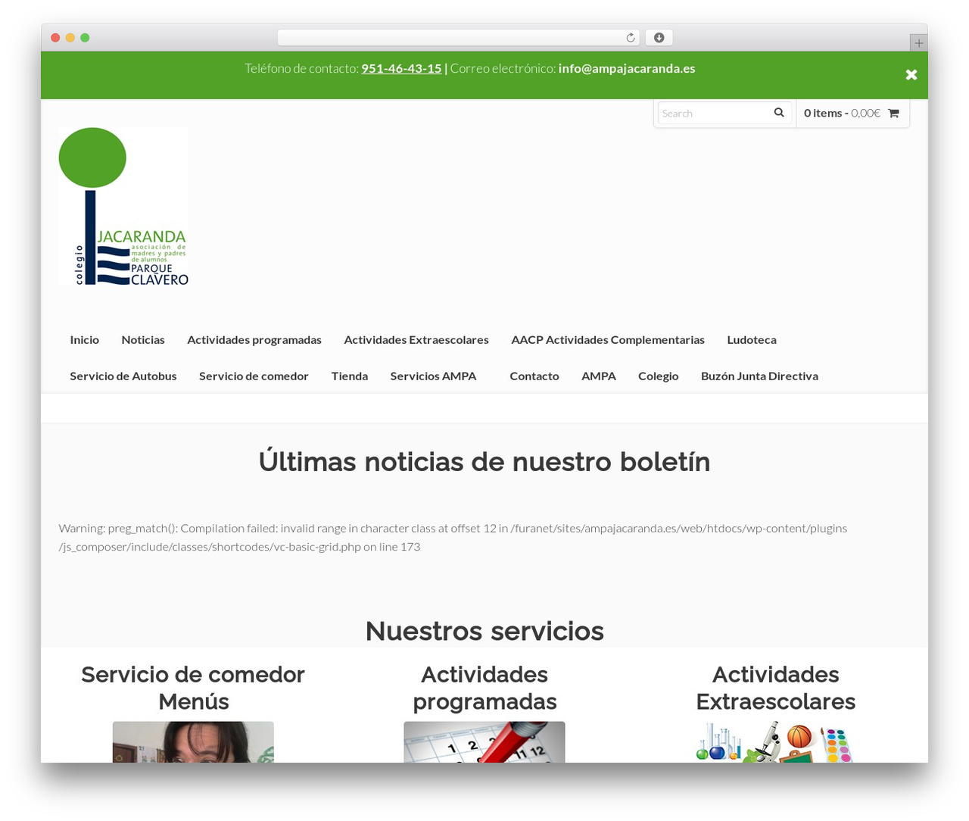Call the phone number 951-46-43-15
The width and height of the screenshot is (969, 821).
401,68
